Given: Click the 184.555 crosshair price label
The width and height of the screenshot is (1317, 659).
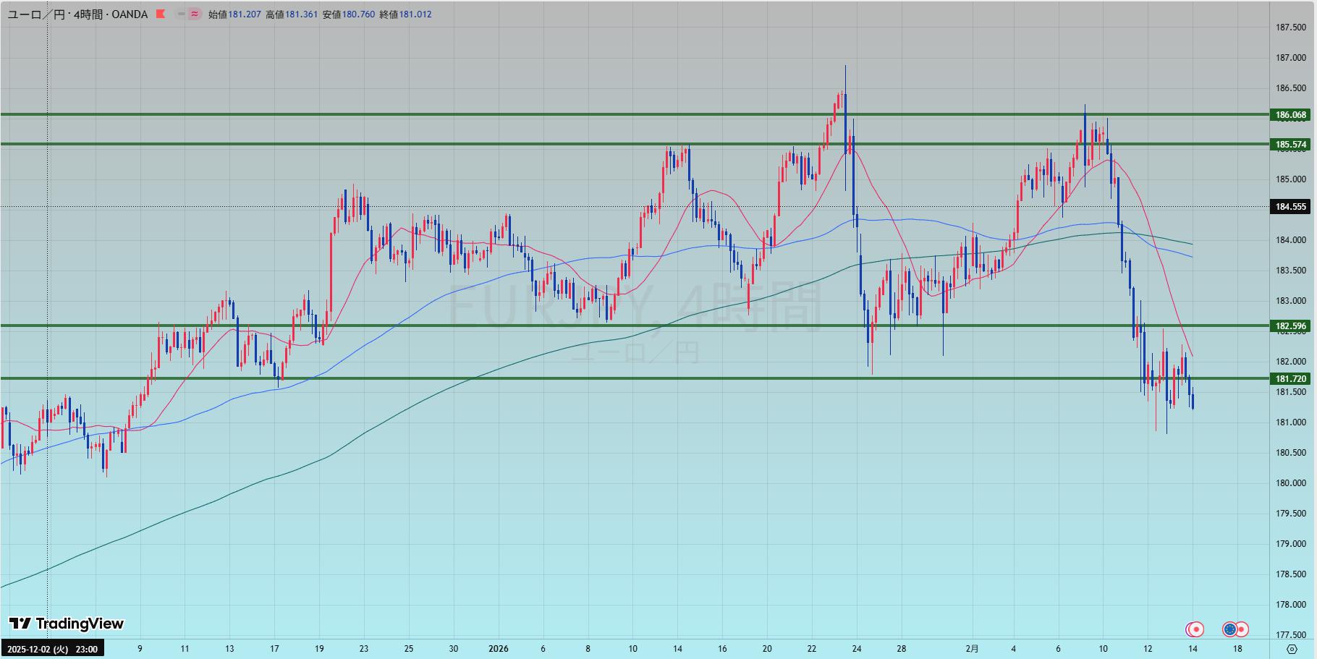Looking at the screenshot, I should [x=1291, y=207].
